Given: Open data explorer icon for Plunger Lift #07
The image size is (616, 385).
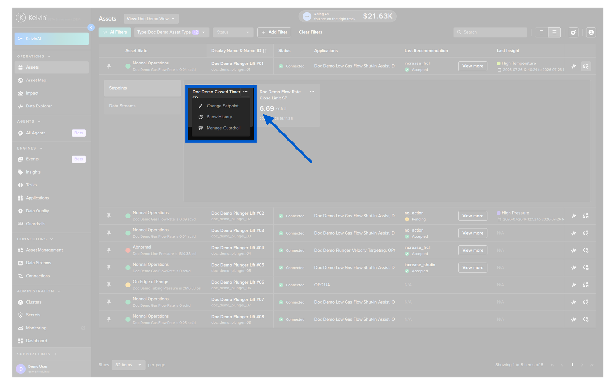Looking at the screenshot, I should tap(574, 302).
